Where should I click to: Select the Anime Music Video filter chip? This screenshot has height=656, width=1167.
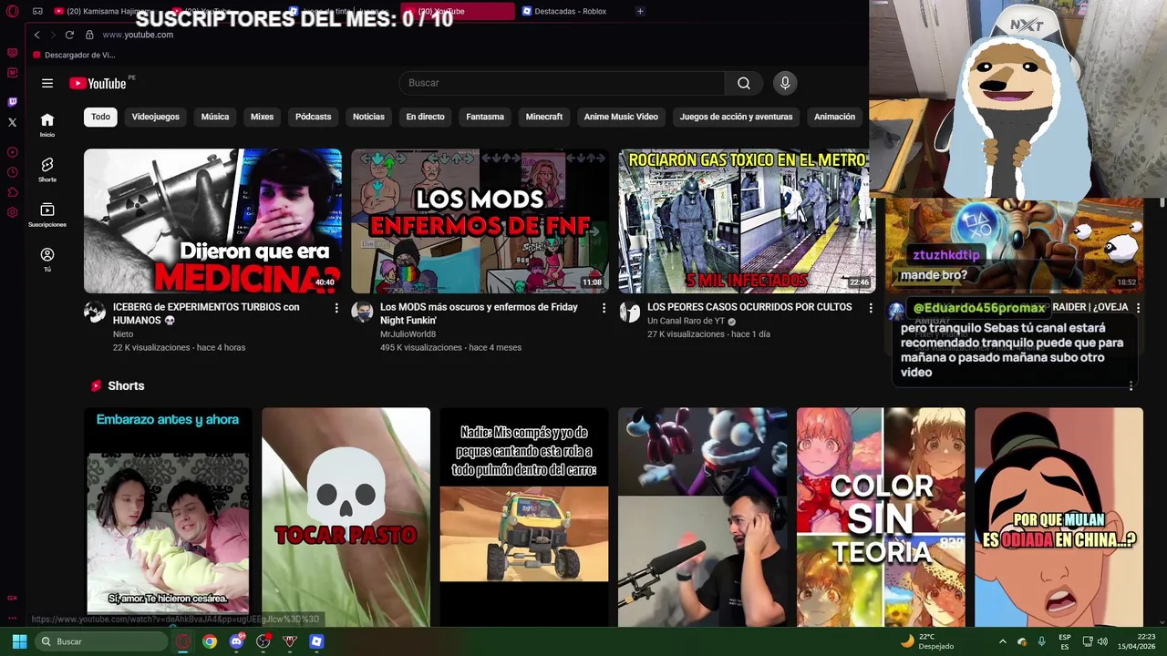pos(621,117)
